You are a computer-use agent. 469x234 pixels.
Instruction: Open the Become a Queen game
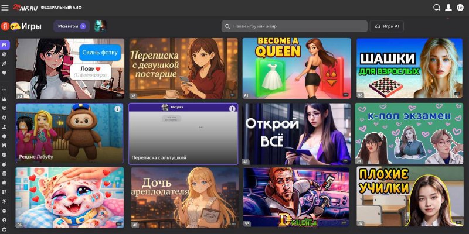[297, 68]
